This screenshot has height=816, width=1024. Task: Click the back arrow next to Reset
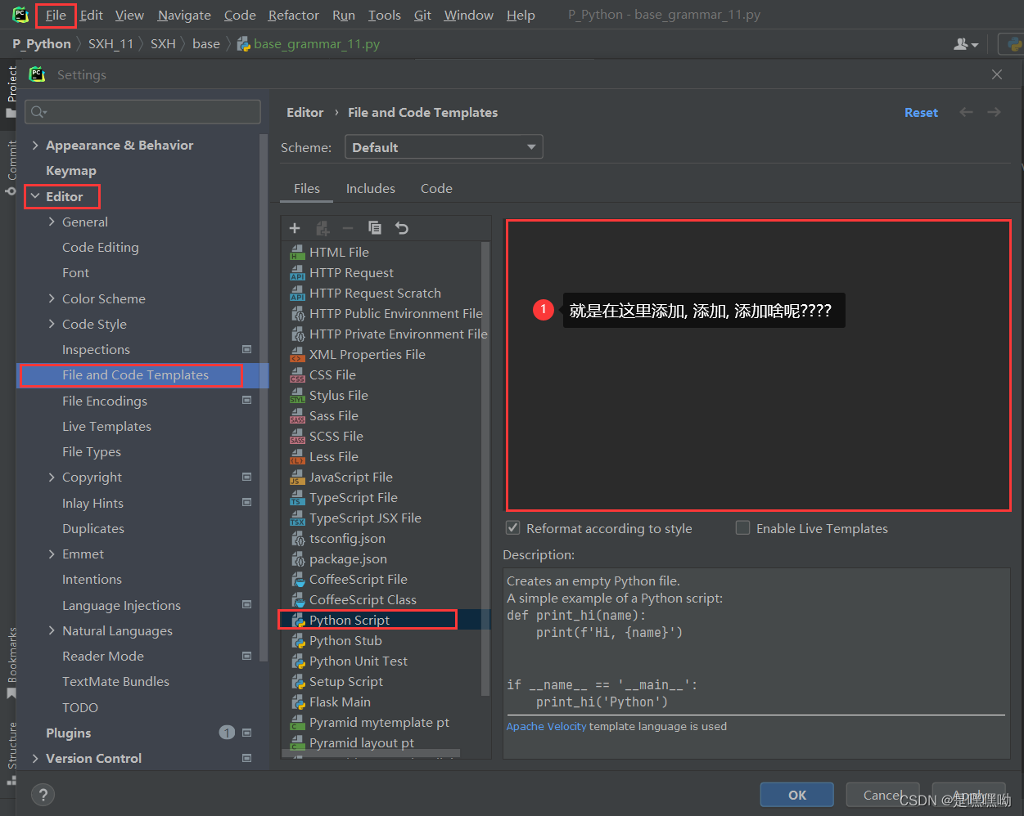tap(967, 112)
